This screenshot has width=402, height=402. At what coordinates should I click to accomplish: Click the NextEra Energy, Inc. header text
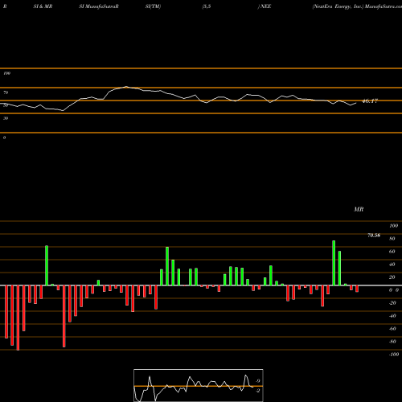(x=338, y=6)
